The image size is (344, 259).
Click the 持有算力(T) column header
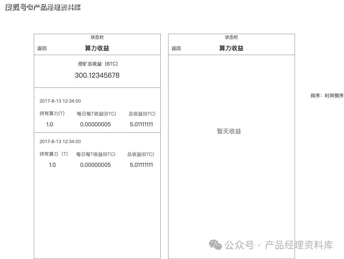point(52,113)
